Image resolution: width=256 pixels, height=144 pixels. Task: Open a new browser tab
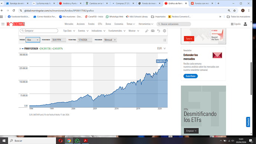[218, 3]
